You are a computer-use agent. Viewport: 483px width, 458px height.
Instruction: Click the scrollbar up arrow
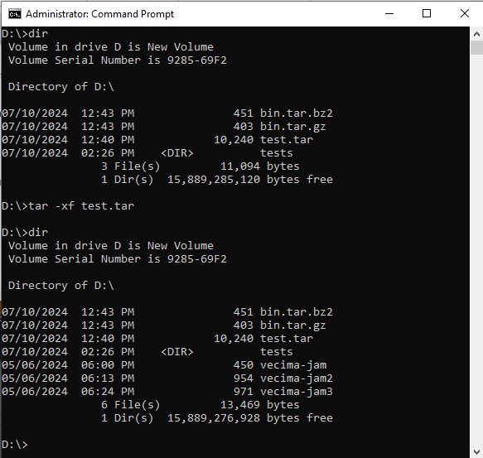tap(476, 34)
